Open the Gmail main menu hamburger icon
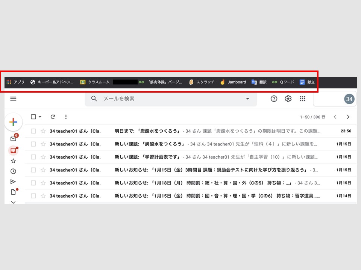 13,99
